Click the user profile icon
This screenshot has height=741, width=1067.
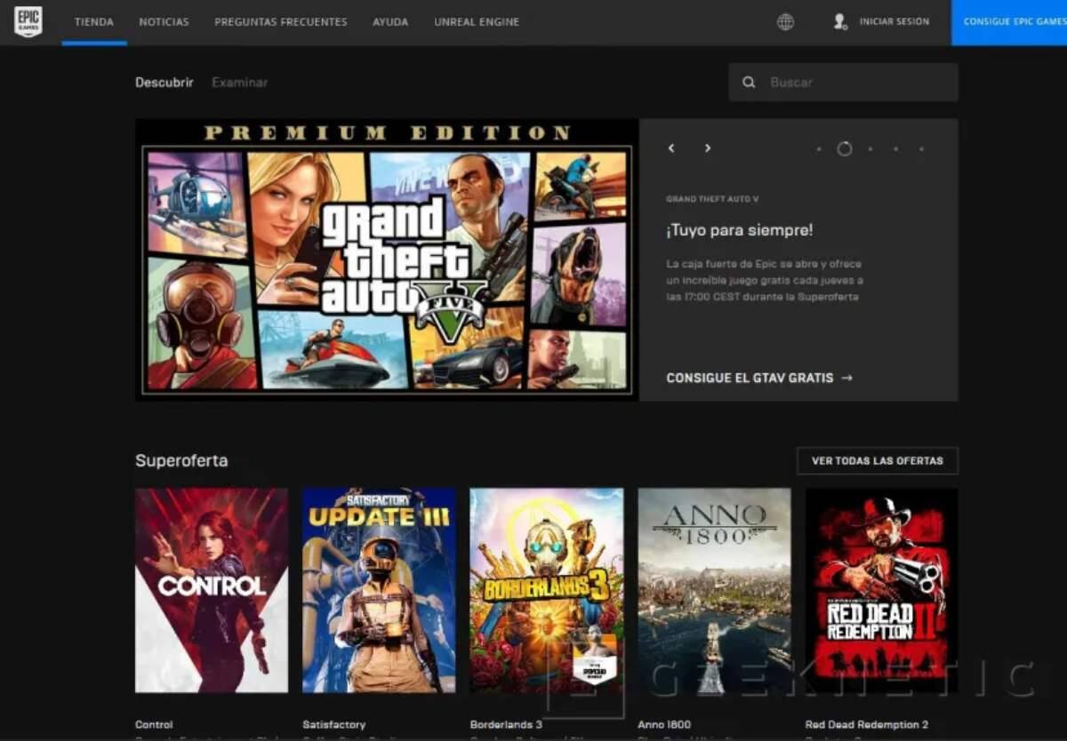click(839, 22)
